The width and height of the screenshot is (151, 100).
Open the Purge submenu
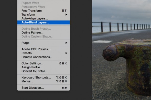(x=44, y=43)
